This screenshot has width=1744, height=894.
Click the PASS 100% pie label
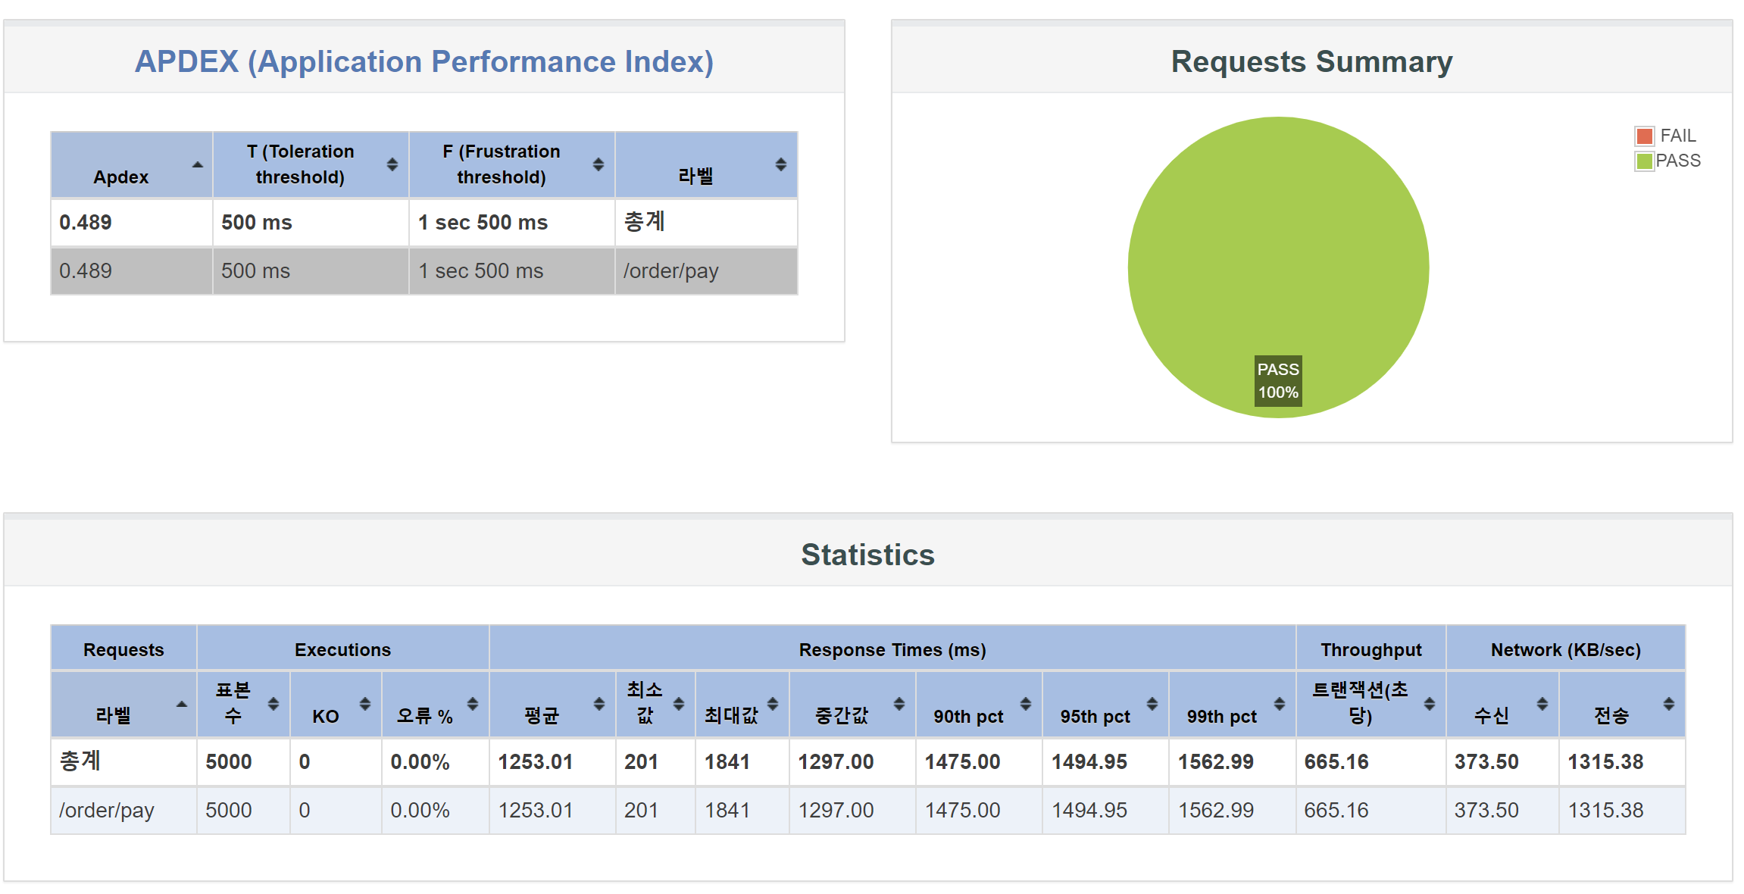(x=1278, y=381)
